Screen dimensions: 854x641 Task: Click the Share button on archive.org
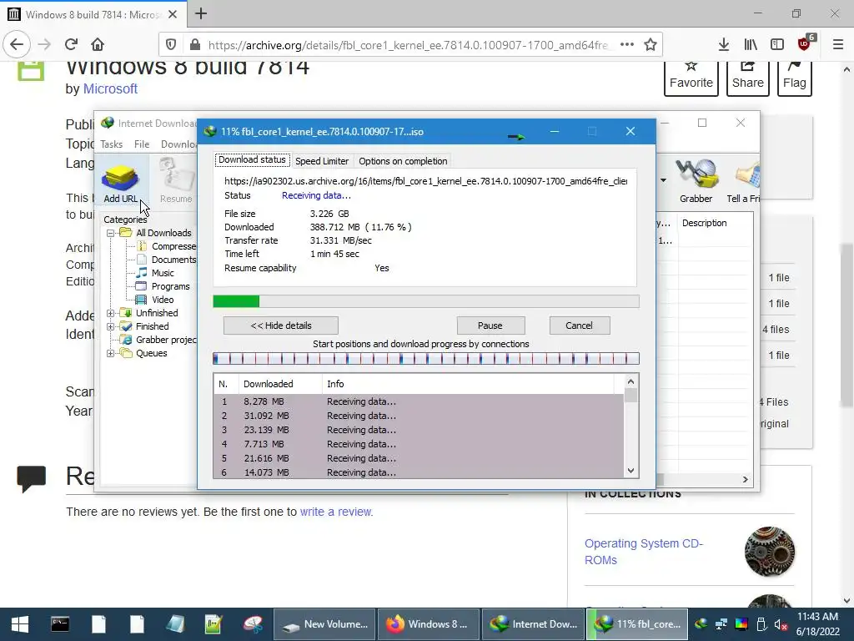[748, 78]
